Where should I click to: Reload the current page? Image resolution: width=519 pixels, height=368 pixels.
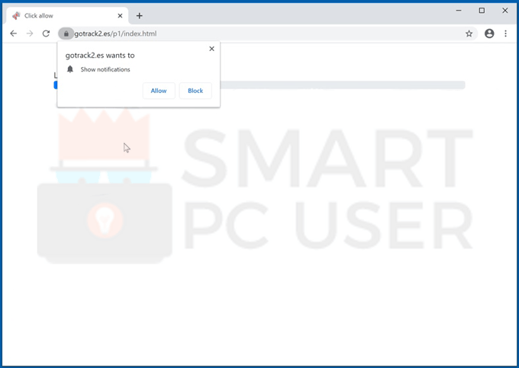tap(46, 34)
